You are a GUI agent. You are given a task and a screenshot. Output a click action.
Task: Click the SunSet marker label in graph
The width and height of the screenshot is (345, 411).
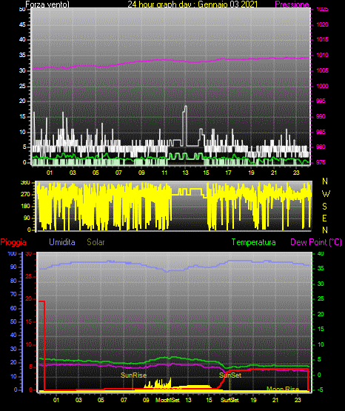click(x=230, y=375)
